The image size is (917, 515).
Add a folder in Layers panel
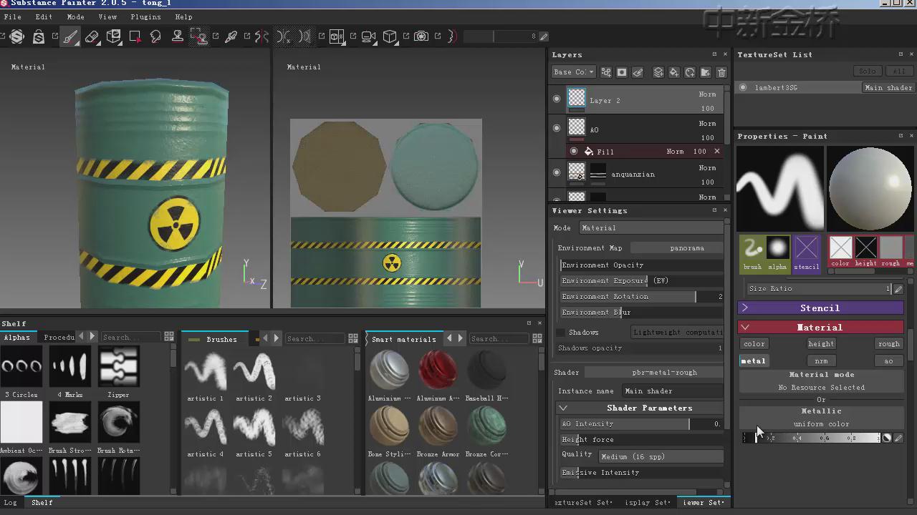(x=706, y=72)
